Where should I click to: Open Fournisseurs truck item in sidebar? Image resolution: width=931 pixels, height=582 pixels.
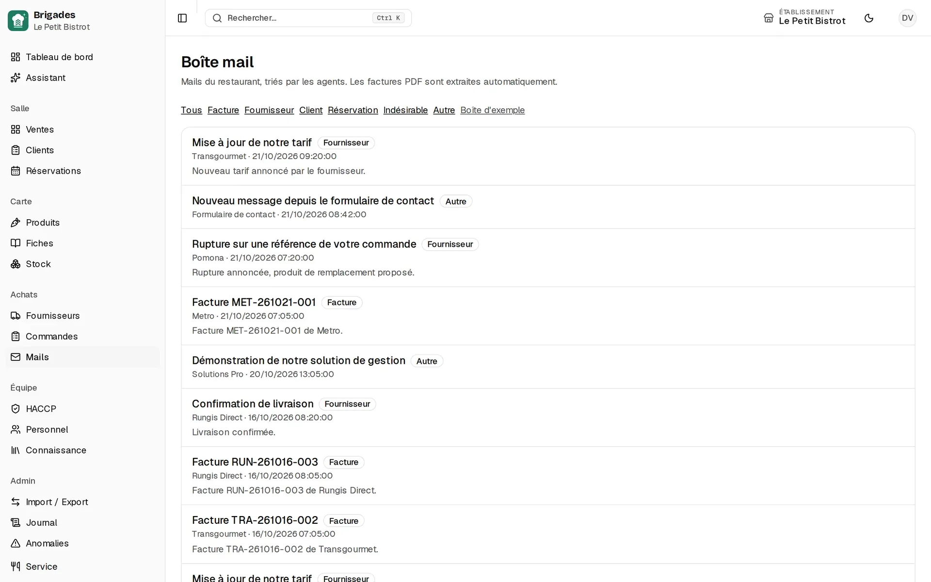tap(83, 316)
